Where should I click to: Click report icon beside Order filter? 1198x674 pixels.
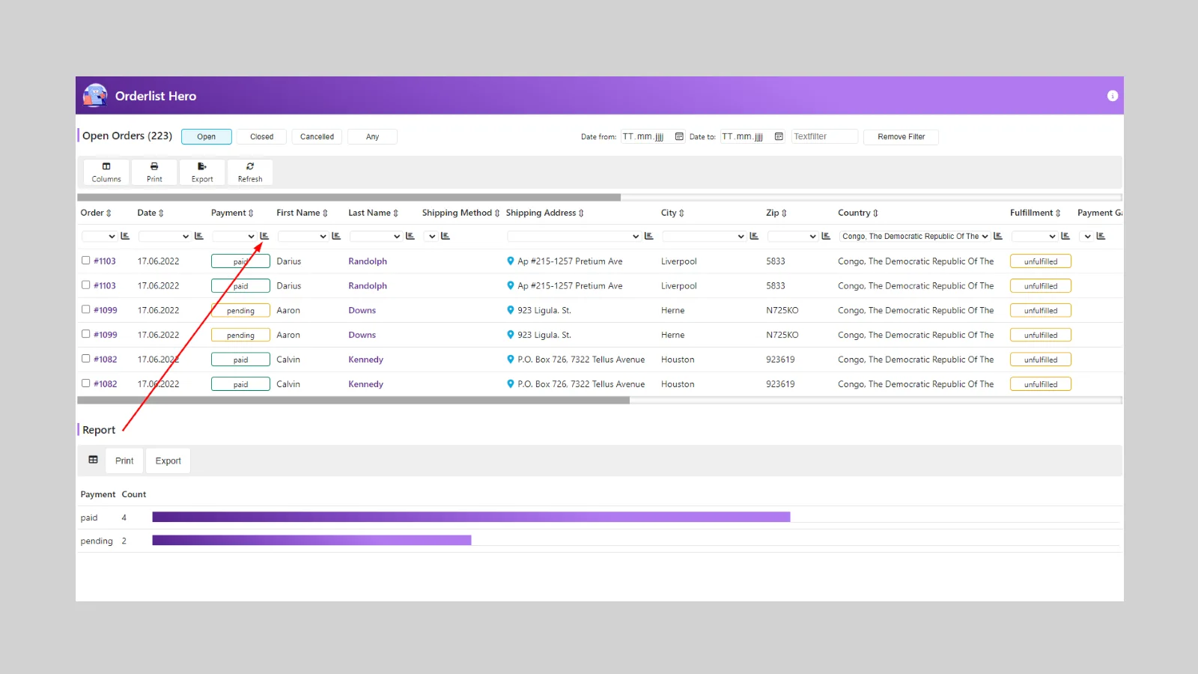pos(125,236)
